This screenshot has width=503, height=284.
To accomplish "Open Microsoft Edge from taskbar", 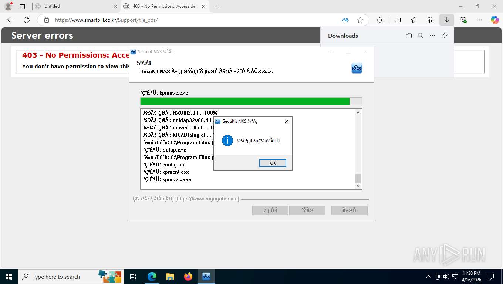I will tap(152, 277).
